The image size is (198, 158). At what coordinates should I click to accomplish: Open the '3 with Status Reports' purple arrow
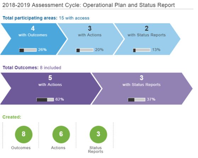142,89
